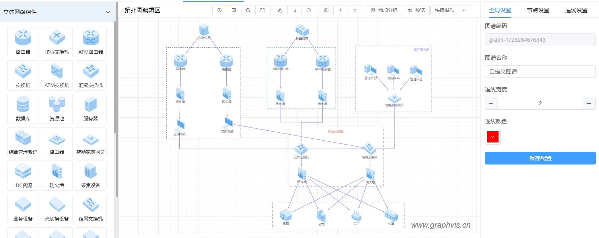Click the 添加分组 button
Viewport: 599px width, 238px height.
[384, 10]
